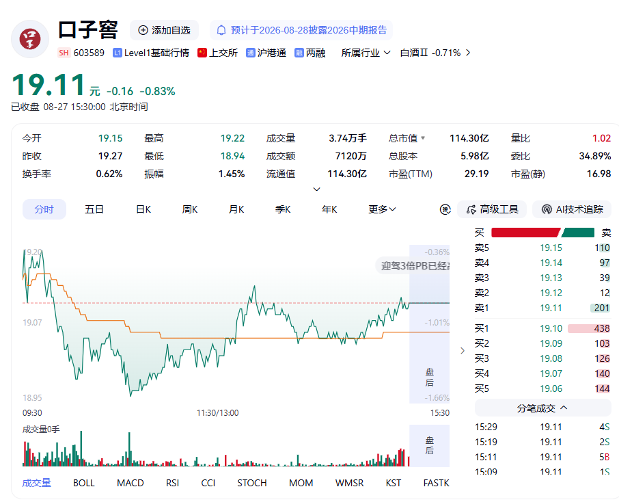Click the 卖5 price 19.15

point(551,248)
